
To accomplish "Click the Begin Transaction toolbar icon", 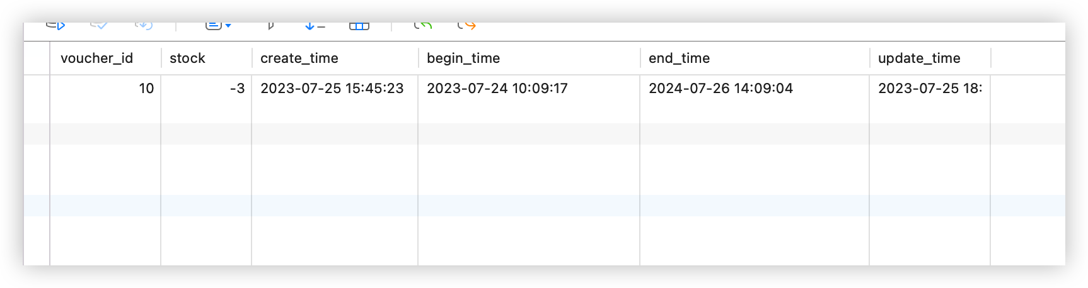I will pos(56,25).
